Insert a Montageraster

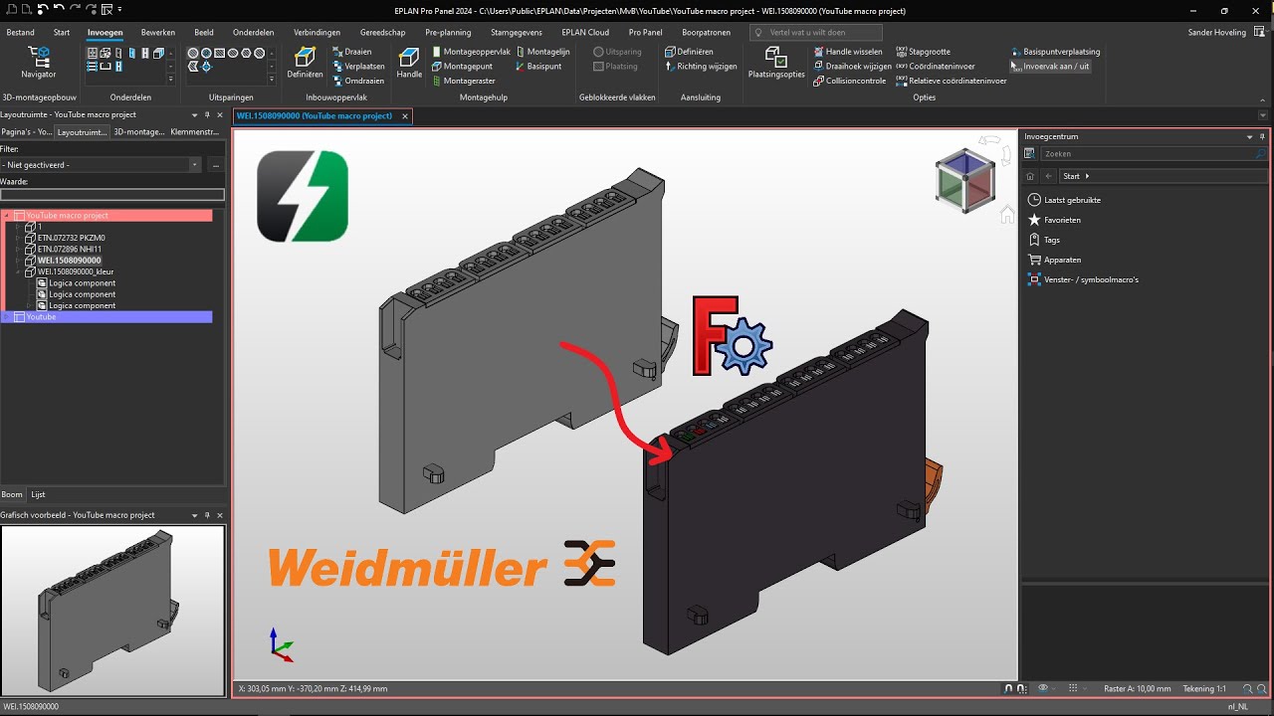(463, 81)
